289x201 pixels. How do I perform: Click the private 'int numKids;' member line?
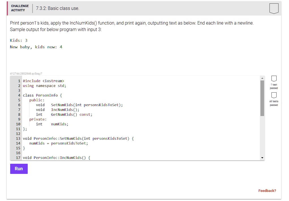(x=52, y=124)
